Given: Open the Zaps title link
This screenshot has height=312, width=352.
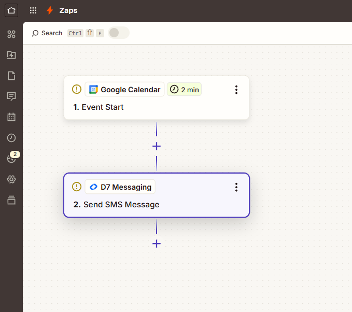Looking at the screenshot, I should coord(68,10).
